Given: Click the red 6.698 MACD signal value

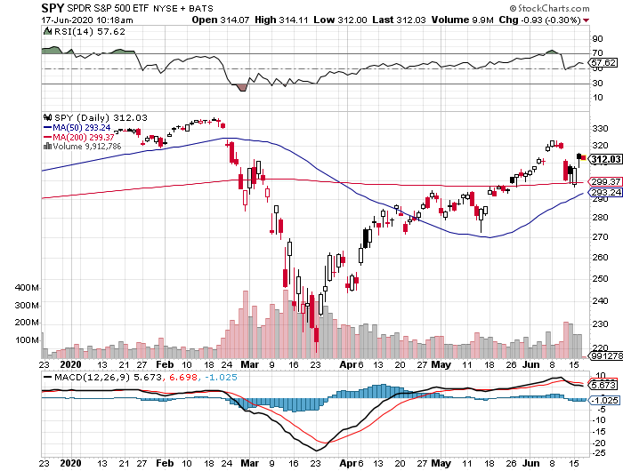Looking at the screenshot, I should (183, 377).
